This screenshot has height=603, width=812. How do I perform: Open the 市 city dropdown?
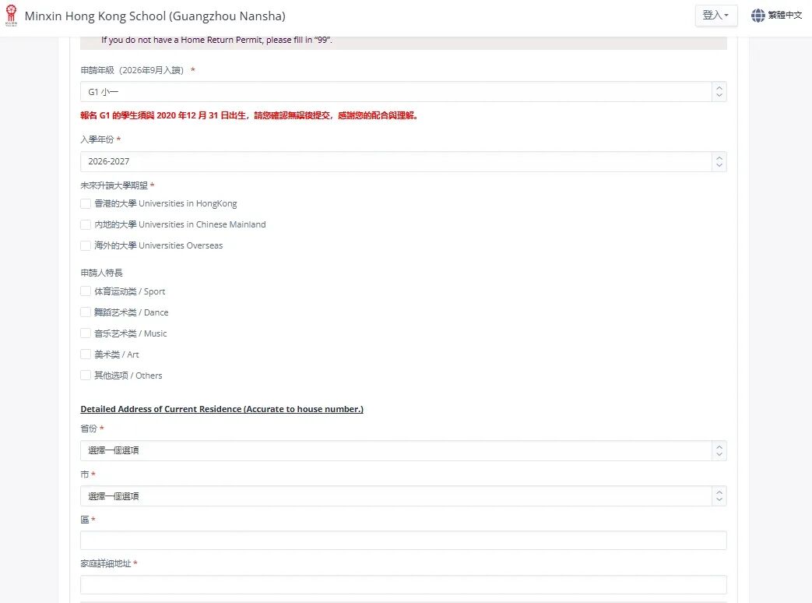point(402,496)
